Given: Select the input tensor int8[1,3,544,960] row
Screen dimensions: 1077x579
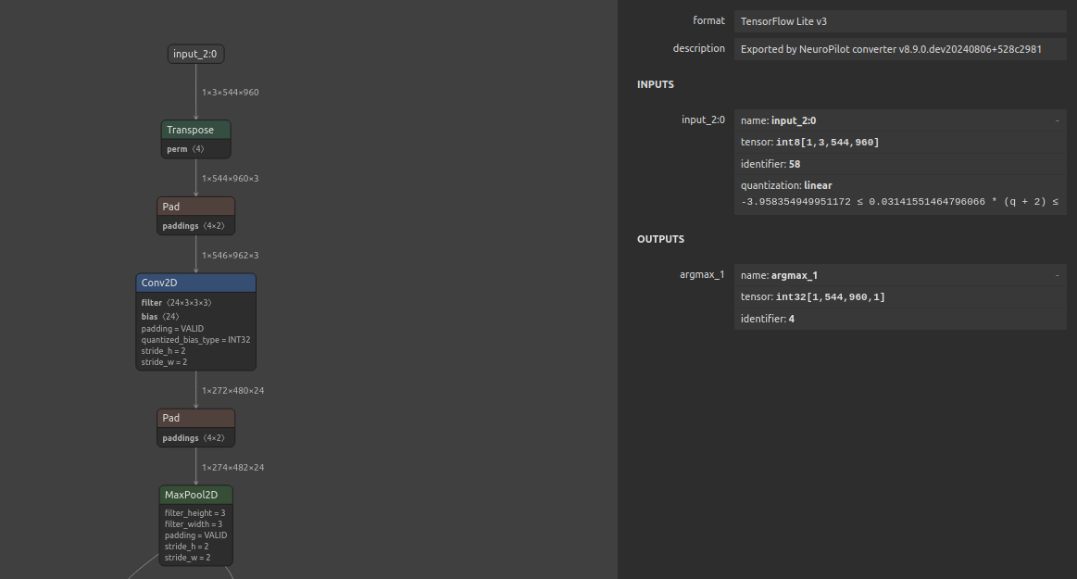Looking at the screenshot, I should point(899,142).
